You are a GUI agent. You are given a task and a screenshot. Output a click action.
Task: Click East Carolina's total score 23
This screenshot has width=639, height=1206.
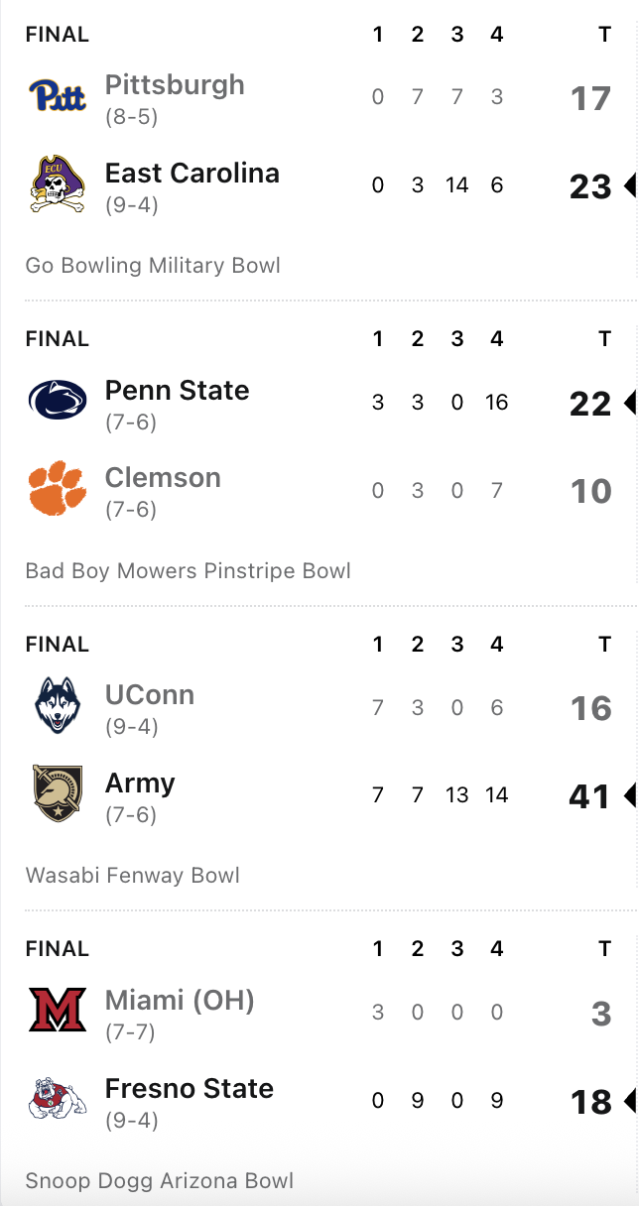pyautogui.click(x=590, y=186)
